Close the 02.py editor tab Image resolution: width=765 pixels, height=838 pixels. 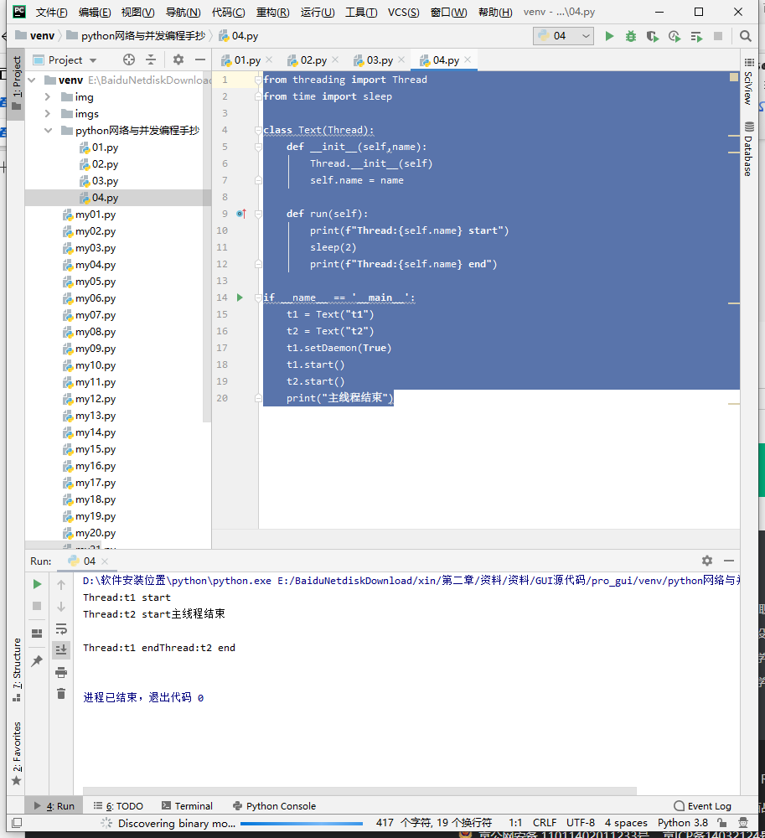coord(335,59)
